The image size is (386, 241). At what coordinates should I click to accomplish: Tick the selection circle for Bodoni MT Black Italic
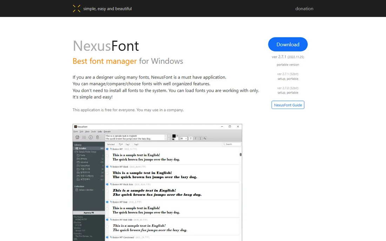tap(107, 191)
